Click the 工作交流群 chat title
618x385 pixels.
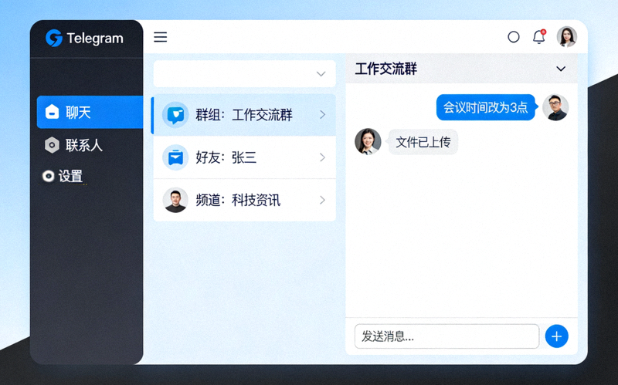coord(385,69)
